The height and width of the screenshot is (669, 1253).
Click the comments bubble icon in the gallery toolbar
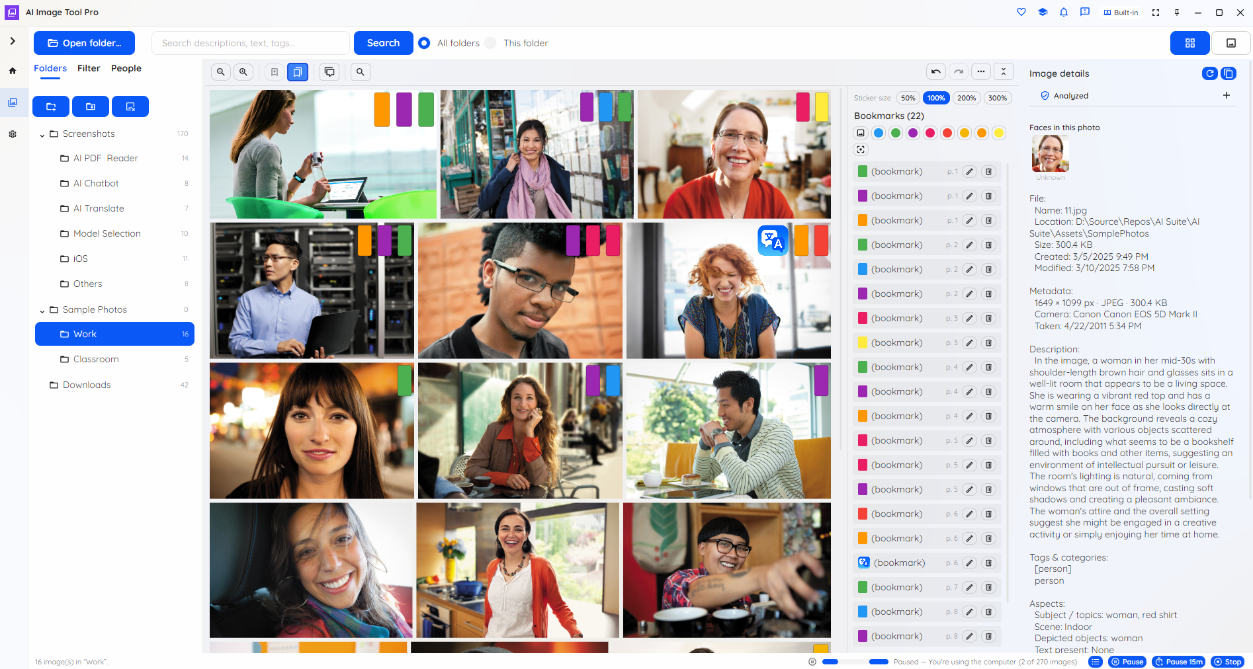point(329,72)
